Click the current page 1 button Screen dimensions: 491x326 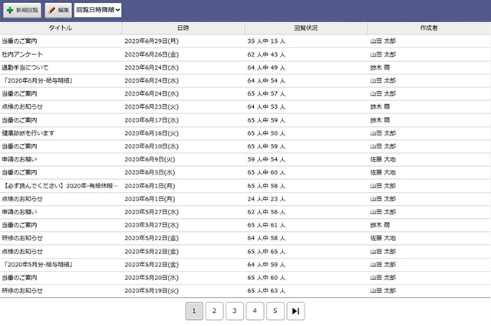(x=194, y=311)
